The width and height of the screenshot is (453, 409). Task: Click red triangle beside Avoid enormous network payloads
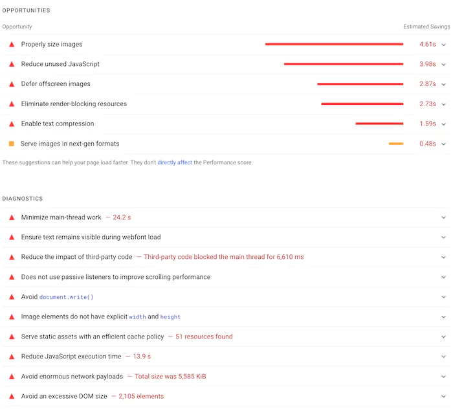click(11, 377)
